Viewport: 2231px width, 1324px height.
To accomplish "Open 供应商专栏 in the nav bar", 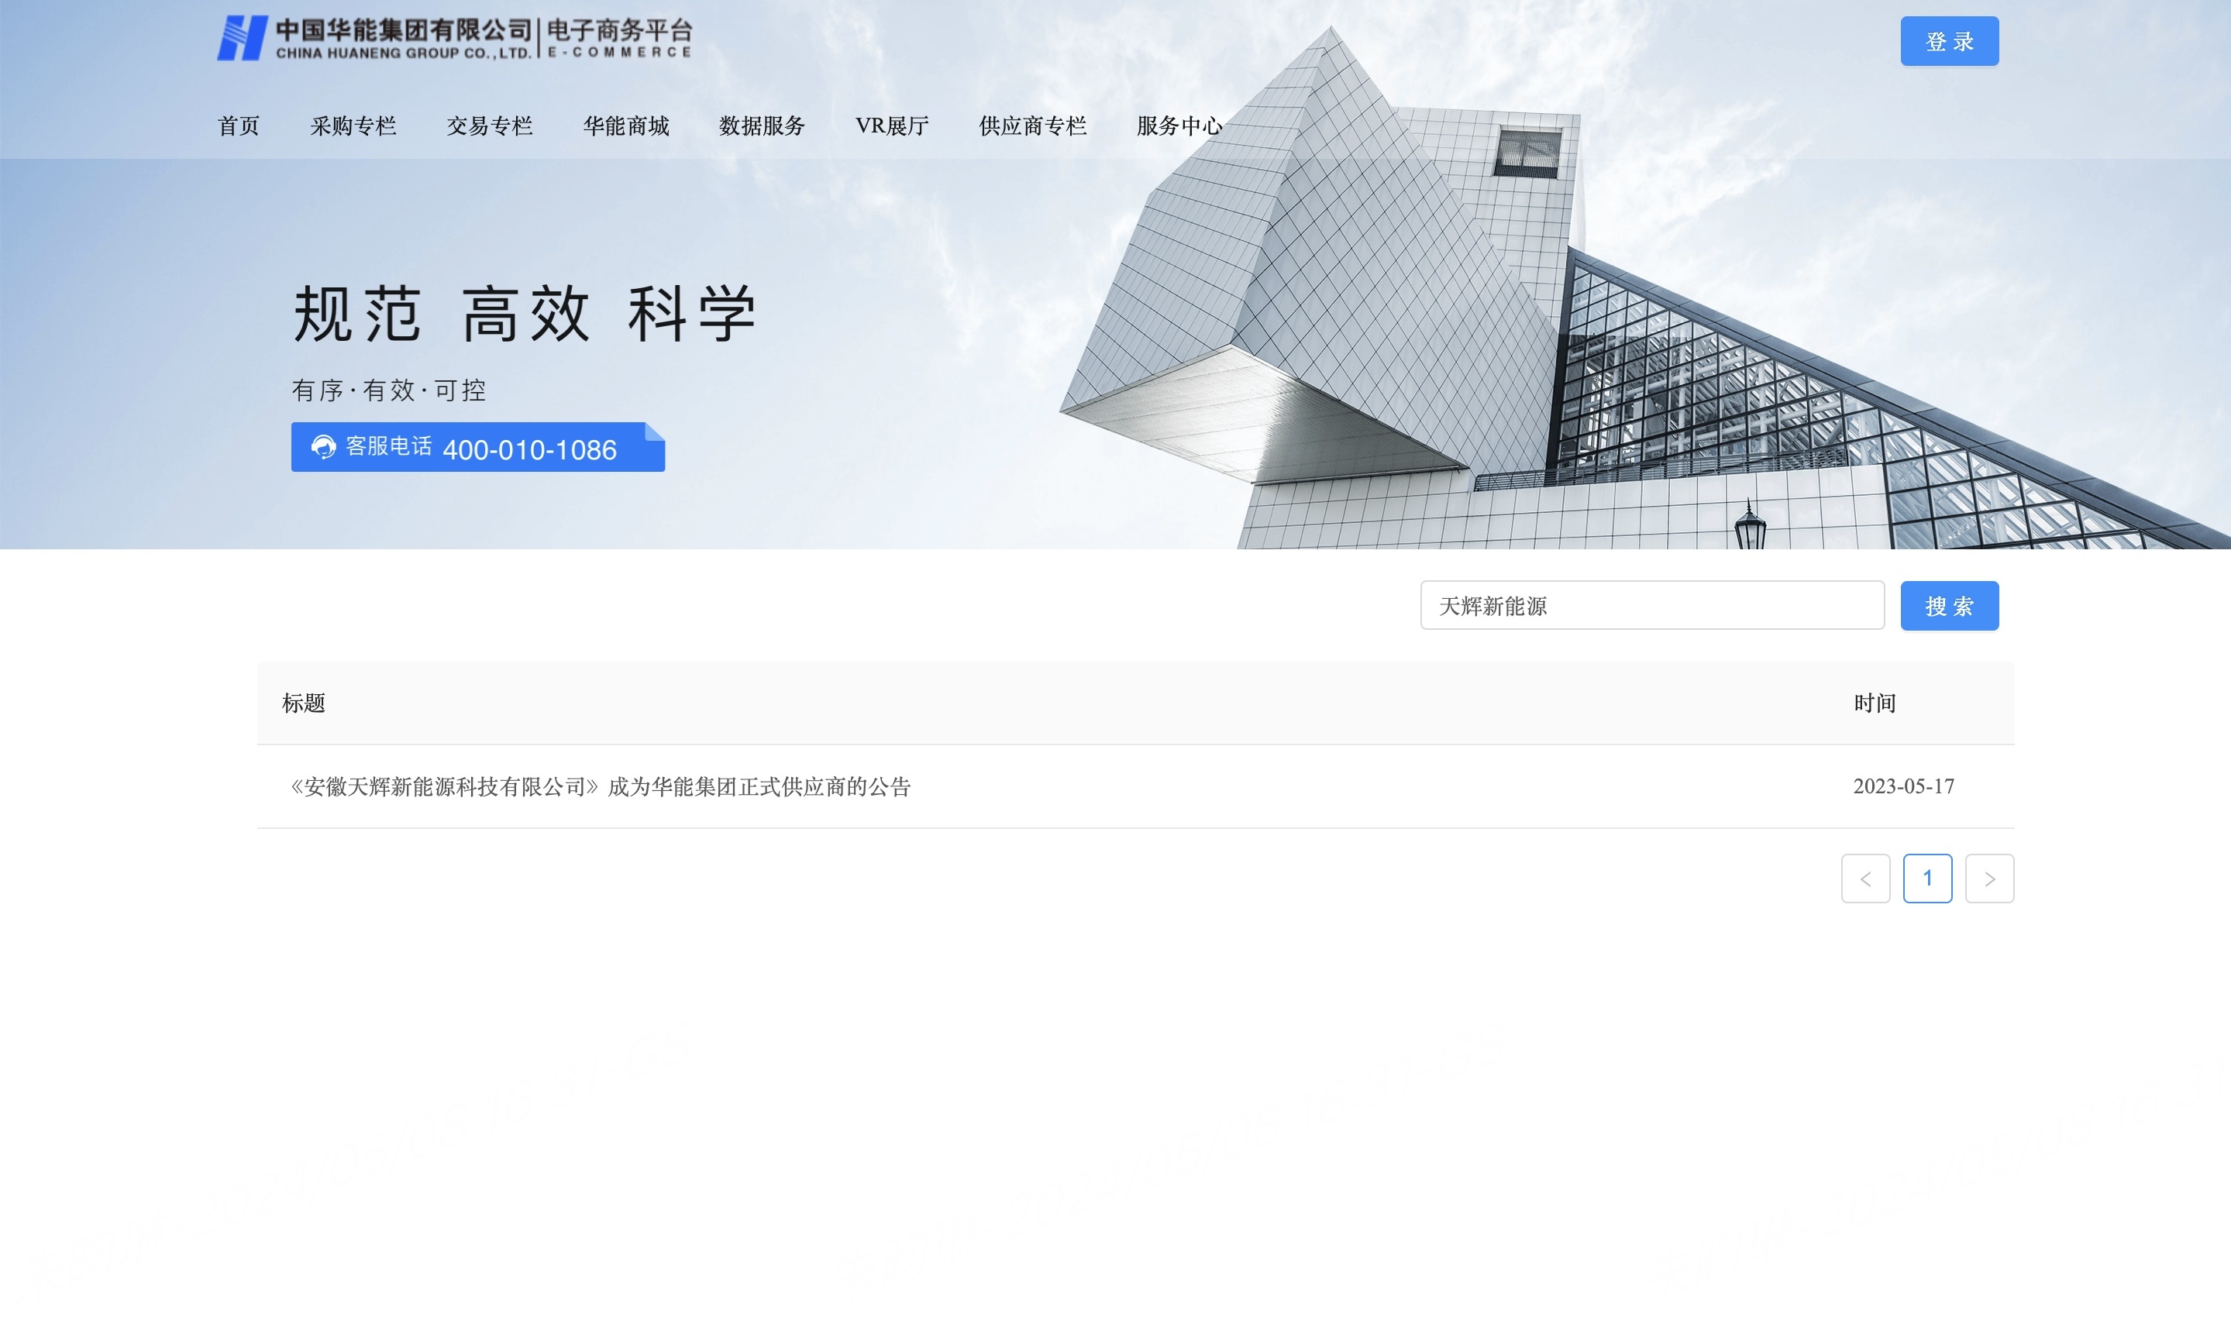I will tap(1032, 126).
